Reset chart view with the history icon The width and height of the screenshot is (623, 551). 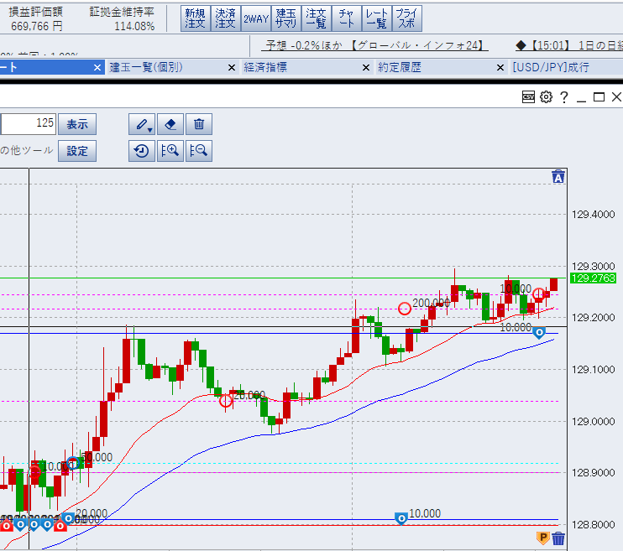pyautogui.click(x=143, y=151)
